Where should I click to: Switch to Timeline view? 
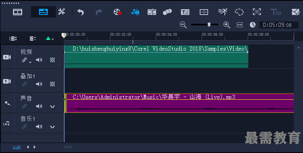click(x=43, y=12)
